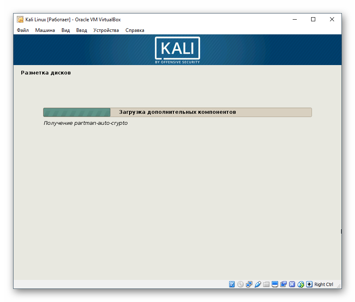
Task: Click the hard disk activity status icon
Action: click(232, 284)
